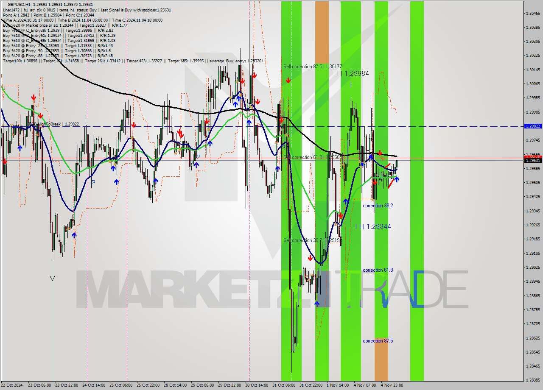
Task: Click the 1.29025 price axis label
Action: coord(533,267)
